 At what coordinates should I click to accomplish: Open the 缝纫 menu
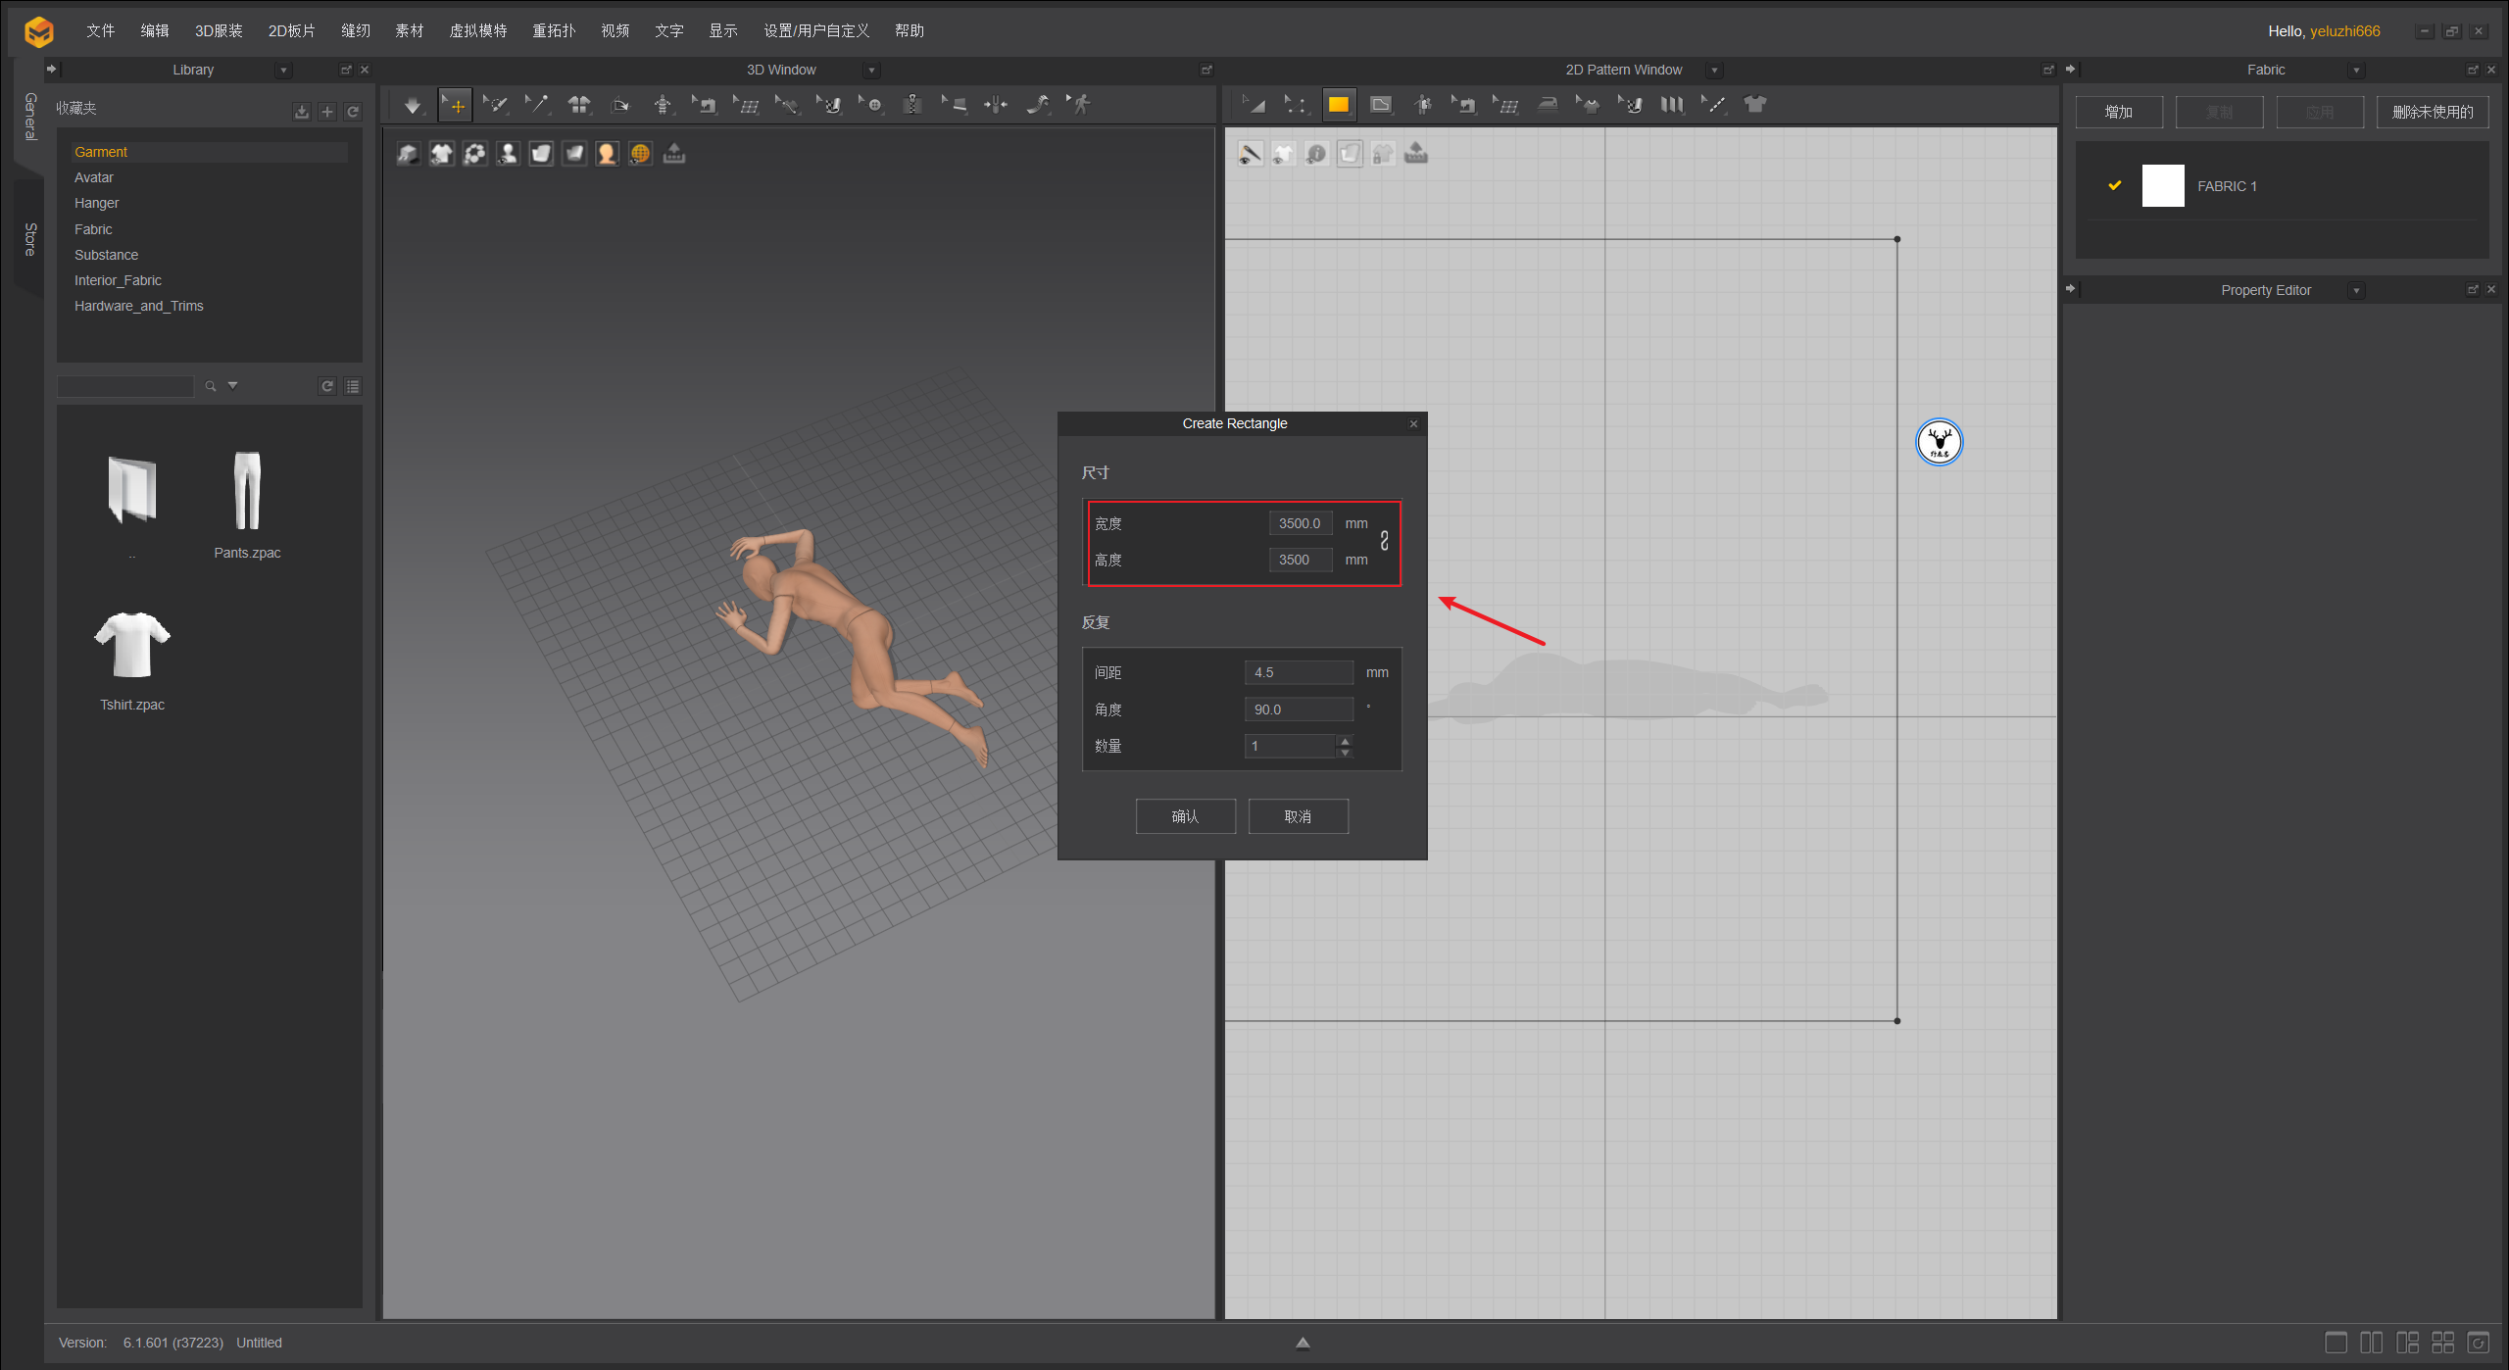355,30
